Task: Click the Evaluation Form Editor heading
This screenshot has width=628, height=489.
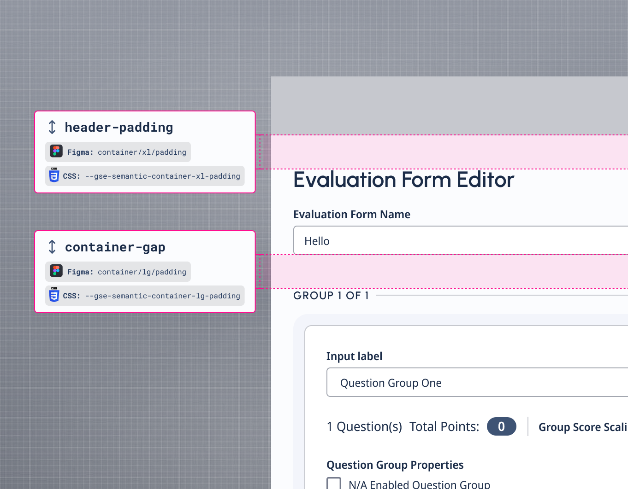Action: click(x=403, y=180)
